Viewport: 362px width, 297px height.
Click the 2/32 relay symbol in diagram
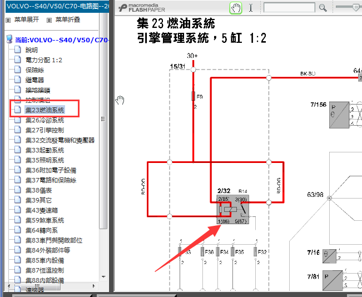[x=232, y=210]
